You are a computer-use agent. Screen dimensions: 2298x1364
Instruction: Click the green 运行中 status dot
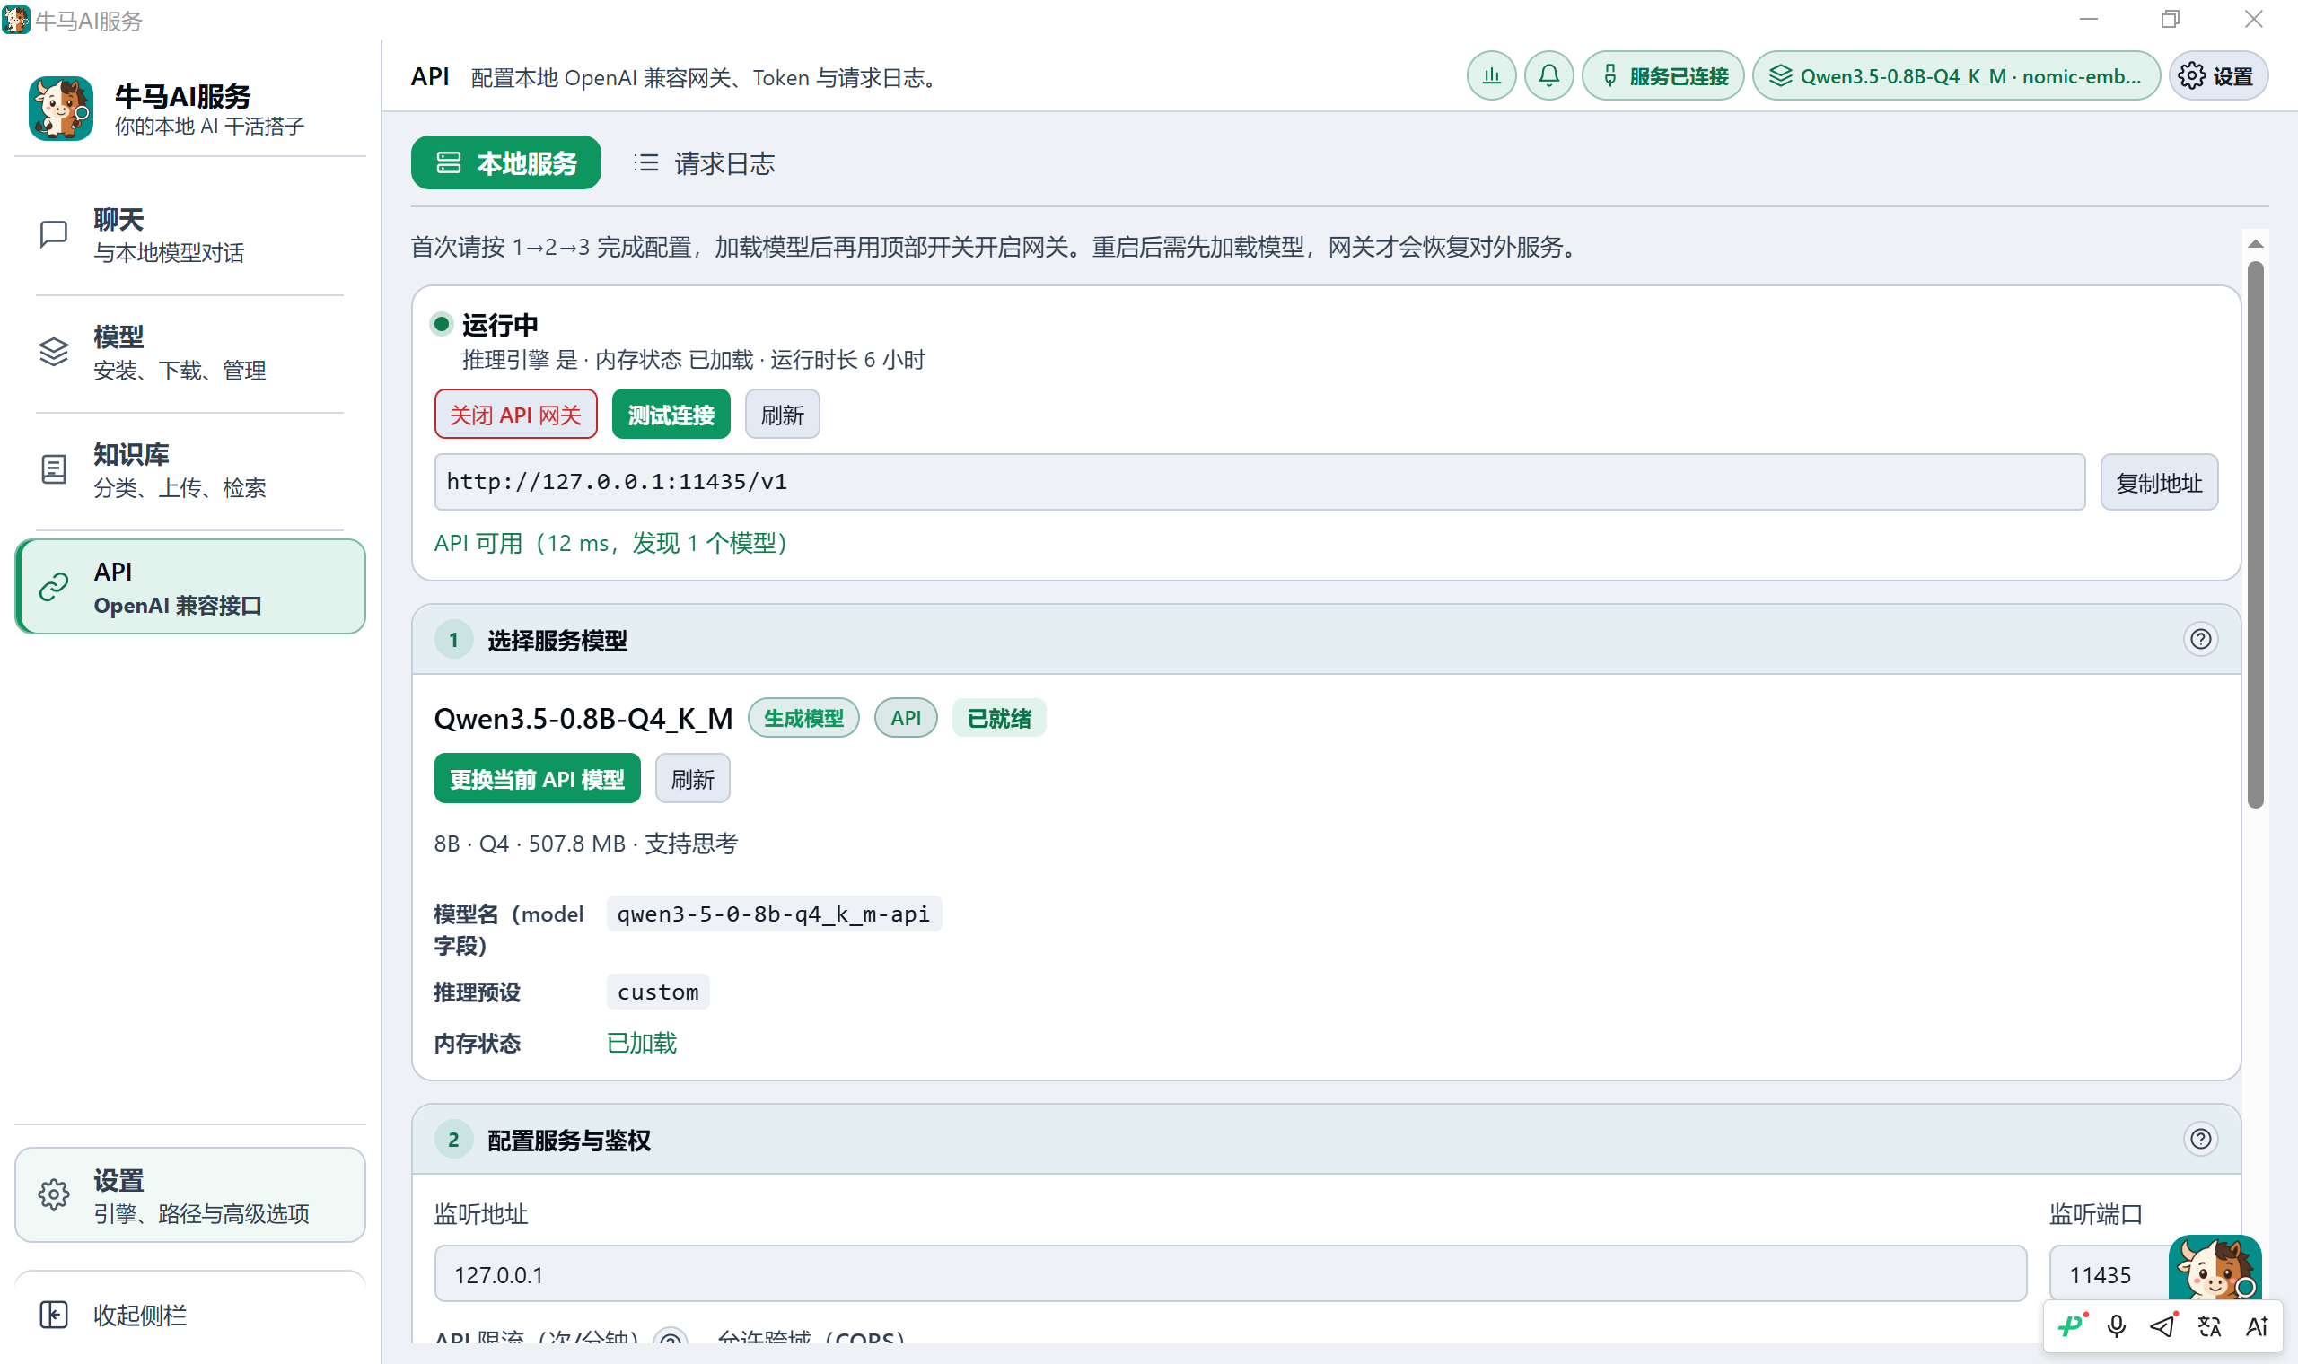[x=442, y=324]
